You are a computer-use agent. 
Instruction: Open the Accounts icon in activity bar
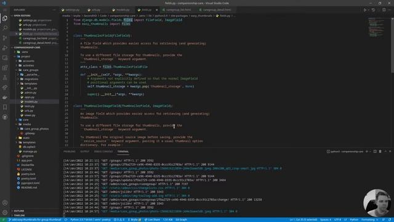pos(5,203)
